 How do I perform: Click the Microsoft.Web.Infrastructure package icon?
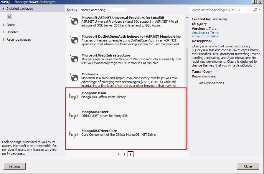click(74, 59)
